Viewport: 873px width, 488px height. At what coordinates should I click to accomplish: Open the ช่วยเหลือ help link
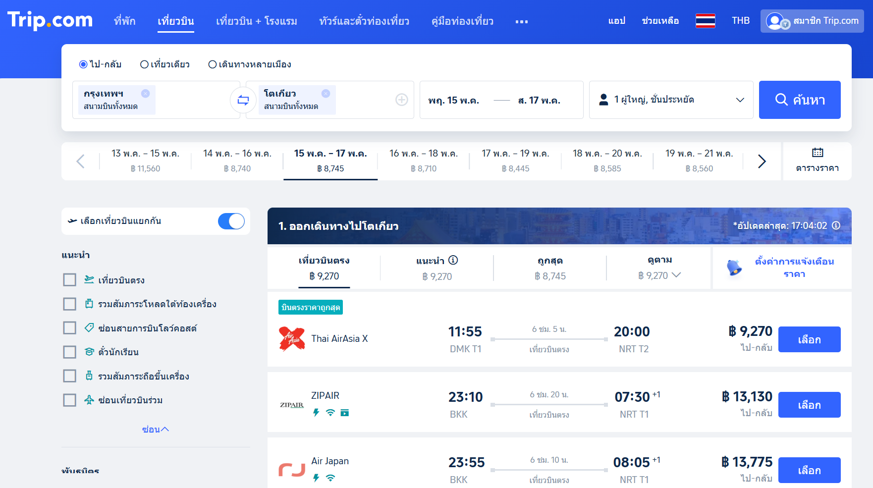pos(660,21)
